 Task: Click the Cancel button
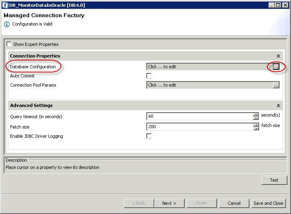(234, 203)
